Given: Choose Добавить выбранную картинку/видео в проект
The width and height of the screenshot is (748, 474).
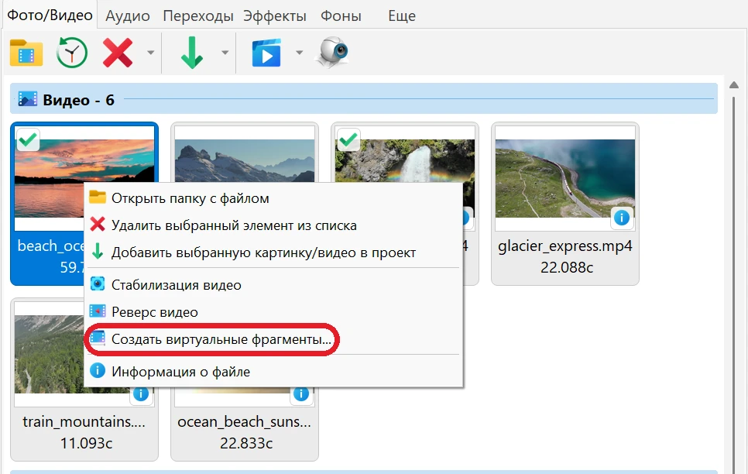Looking at the screenshot, I should [273, 252].
